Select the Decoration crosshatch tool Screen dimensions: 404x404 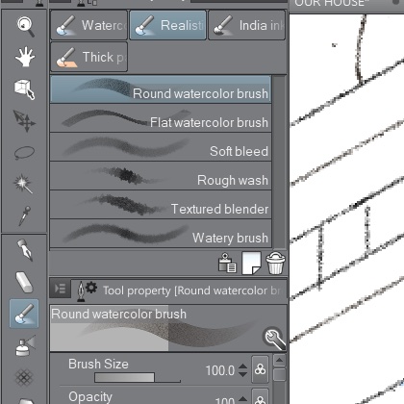pyautogui.click(x=24, y=377)
